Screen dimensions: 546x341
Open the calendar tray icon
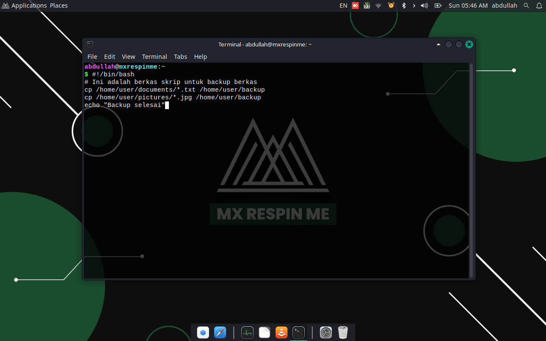[x=367, y=6]
